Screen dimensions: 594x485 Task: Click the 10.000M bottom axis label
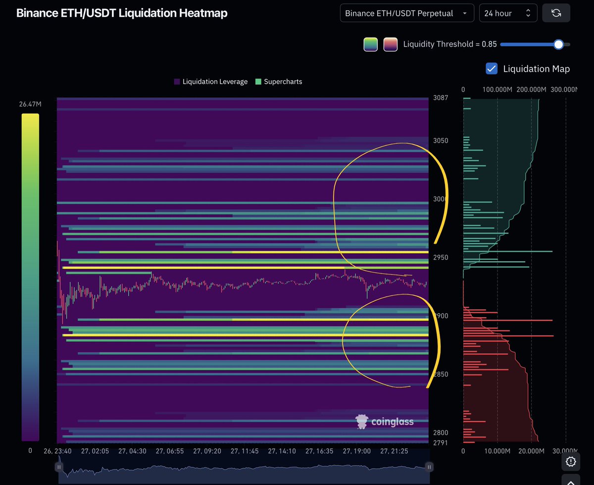[x=497, y=451]
